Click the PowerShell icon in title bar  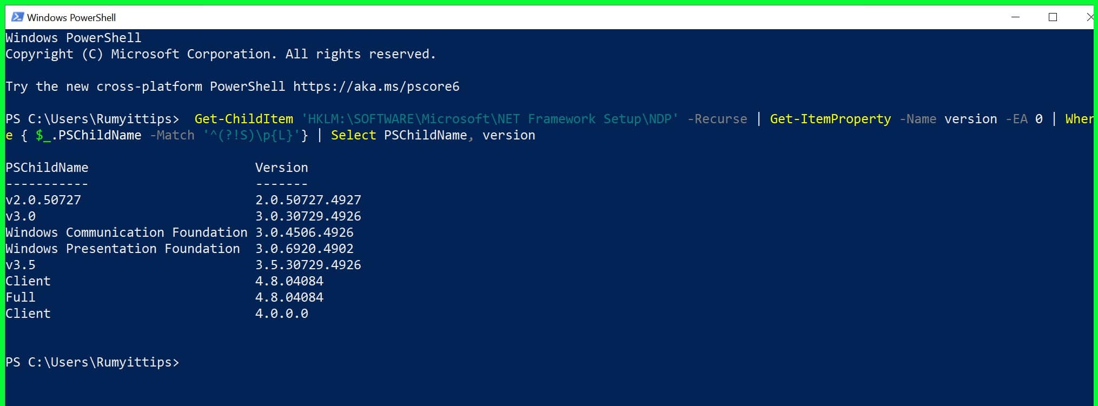click(17, 17)
